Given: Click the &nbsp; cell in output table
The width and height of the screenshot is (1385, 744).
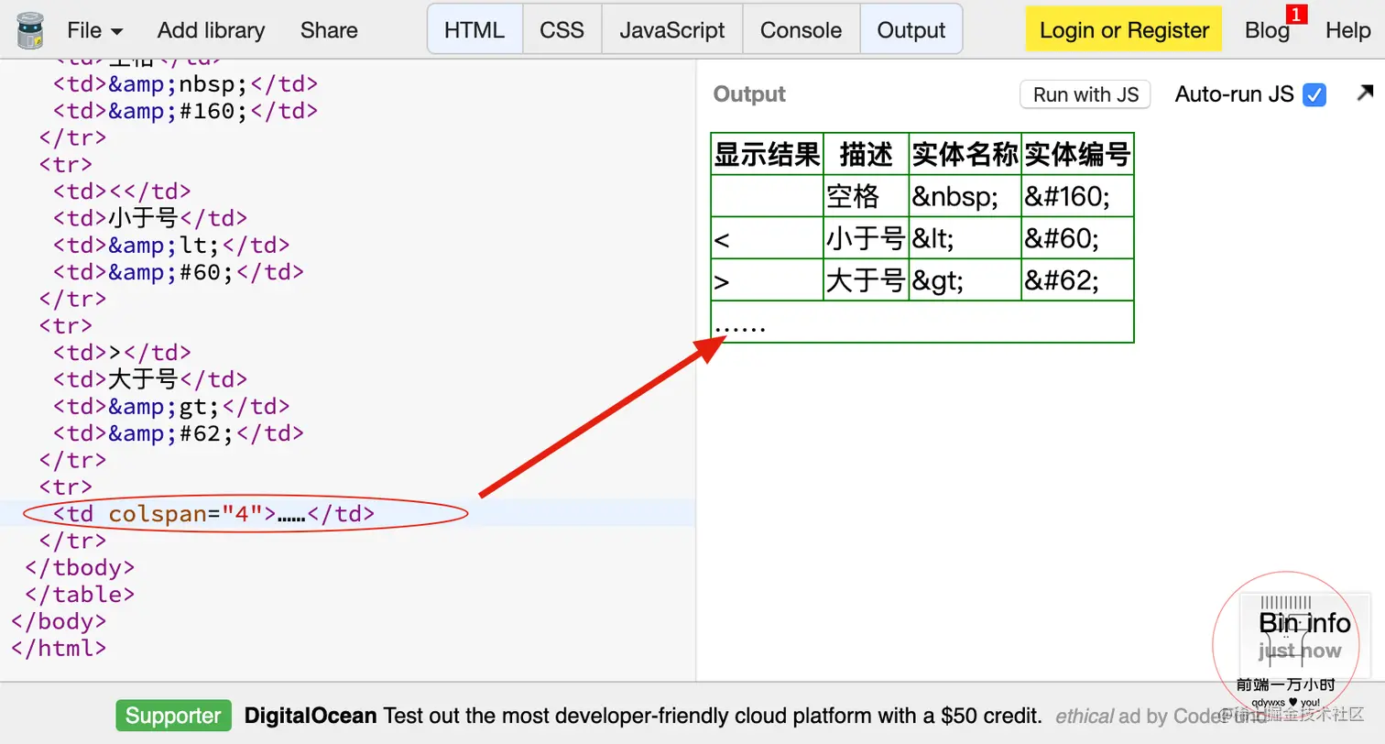Looking at the screenshot, I should pos(965,196).
